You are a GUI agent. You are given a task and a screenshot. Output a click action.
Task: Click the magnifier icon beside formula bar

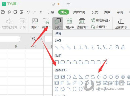coord(34,39)
